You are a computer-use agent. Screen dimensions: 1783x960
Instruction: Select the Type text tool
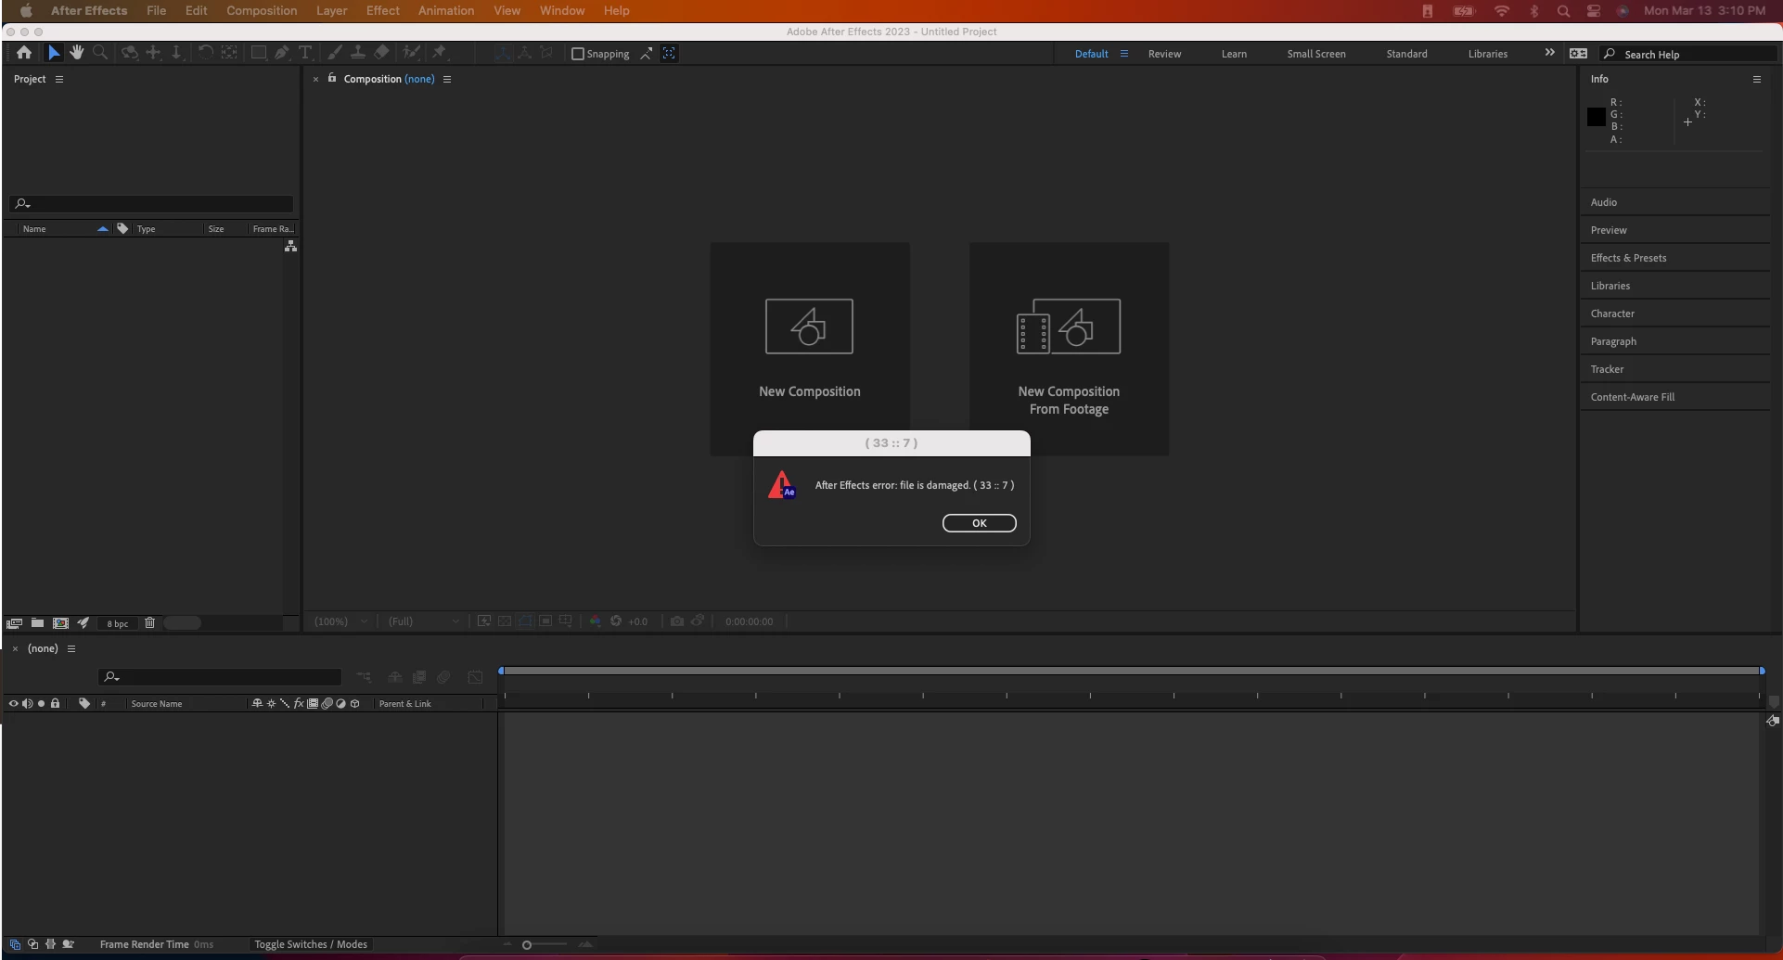point(304,53)
